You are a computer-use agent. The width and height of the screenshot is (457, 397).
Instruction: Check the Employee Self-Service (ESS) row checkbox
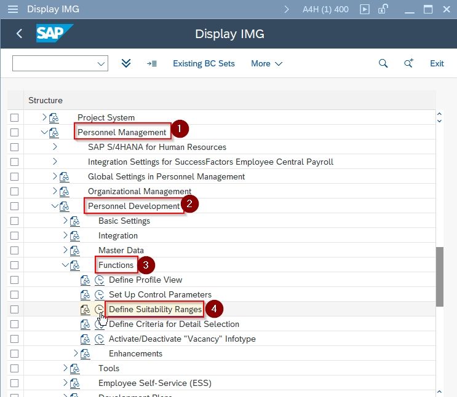pos(14,383)
